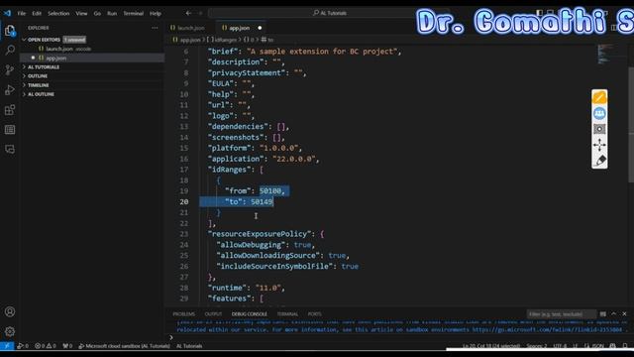Click the gray record-style overlay button

coord(599,129)
